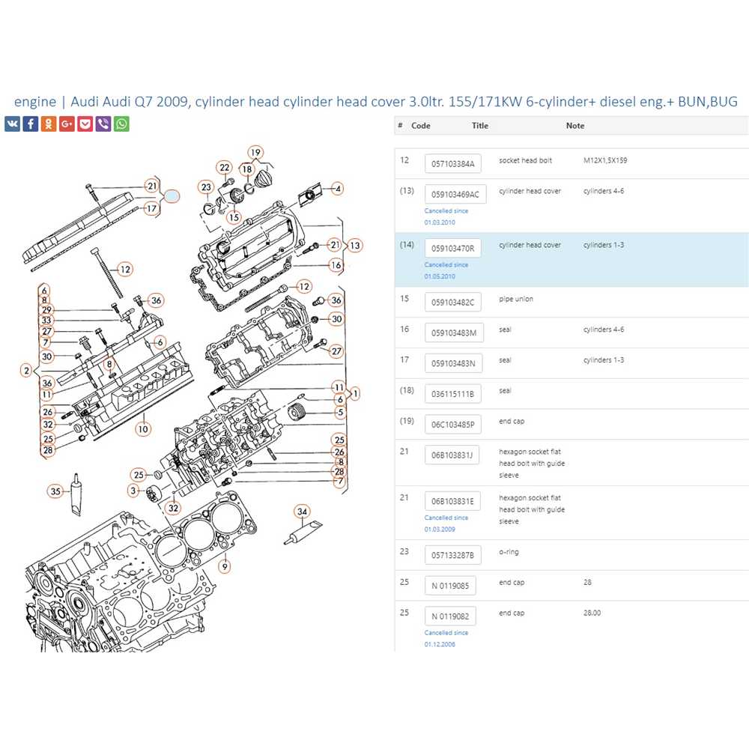Share the page on VK
This screenshot has width=749, height=749.
pos(13,124)
